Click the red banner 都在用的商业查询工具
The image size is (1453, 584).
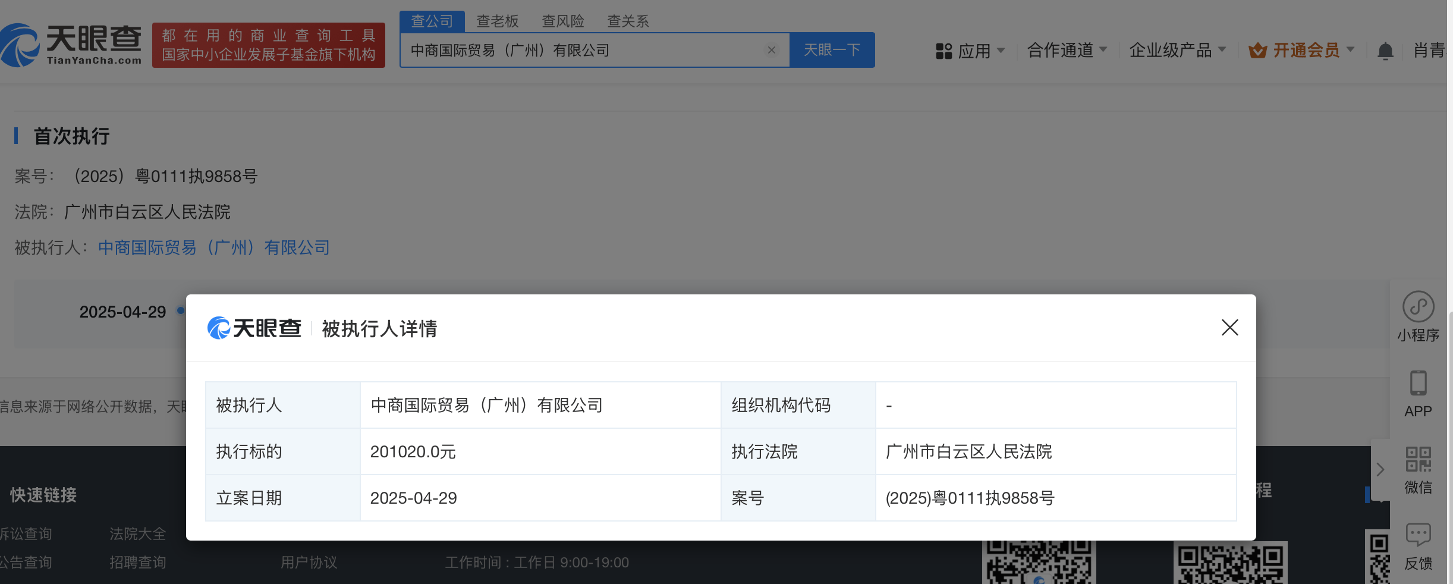click(x=269, y=45)
